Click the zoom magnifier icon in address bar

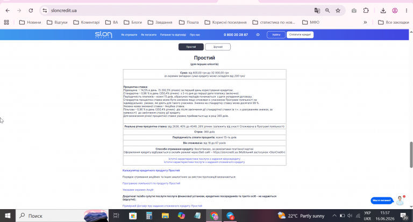pos(327,11)
